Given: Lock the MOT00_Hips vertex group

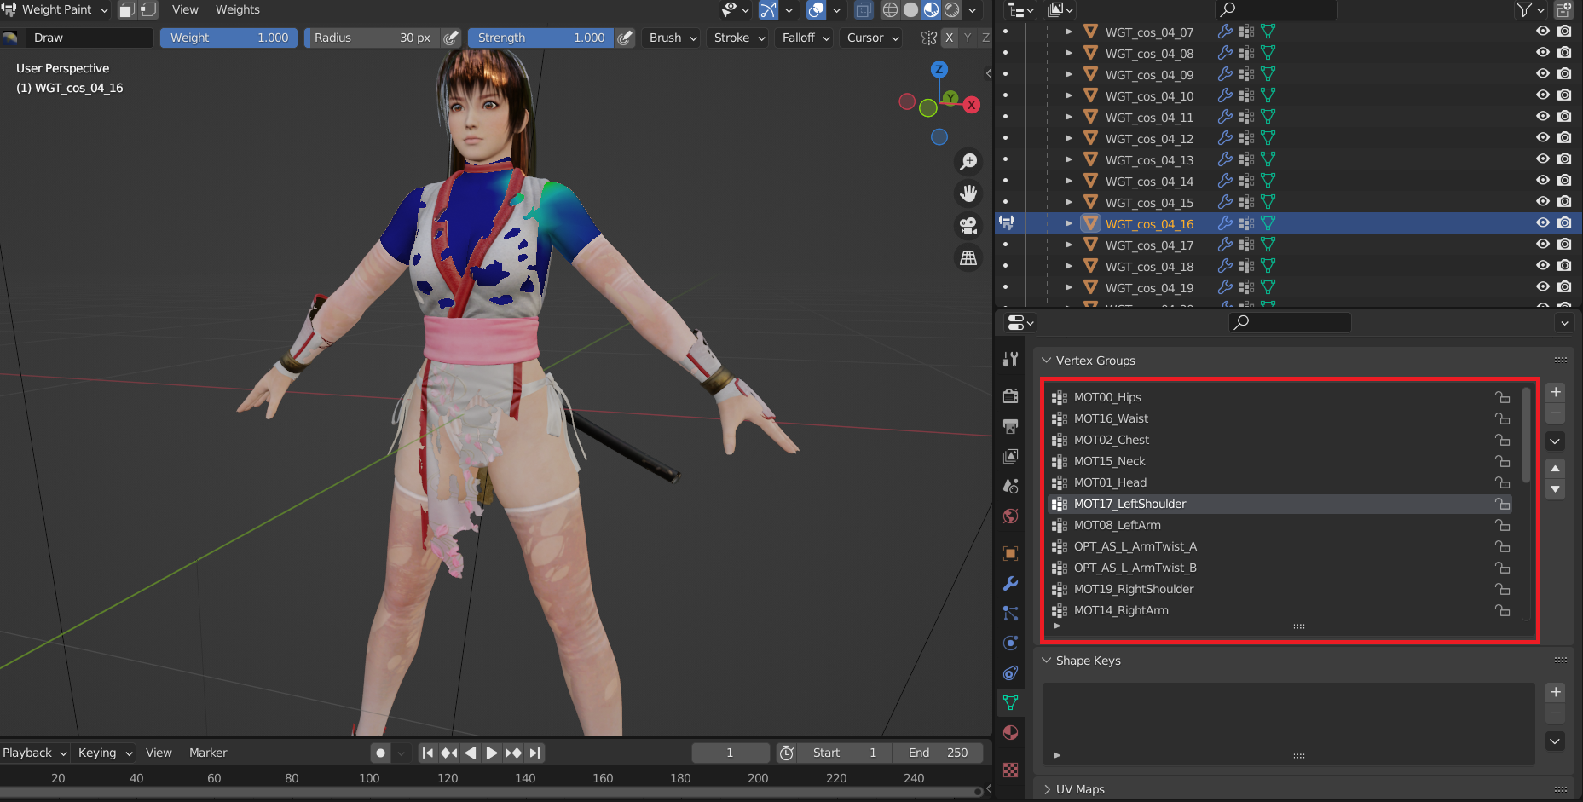Looking at the screenshot, I should [1502, 397].
